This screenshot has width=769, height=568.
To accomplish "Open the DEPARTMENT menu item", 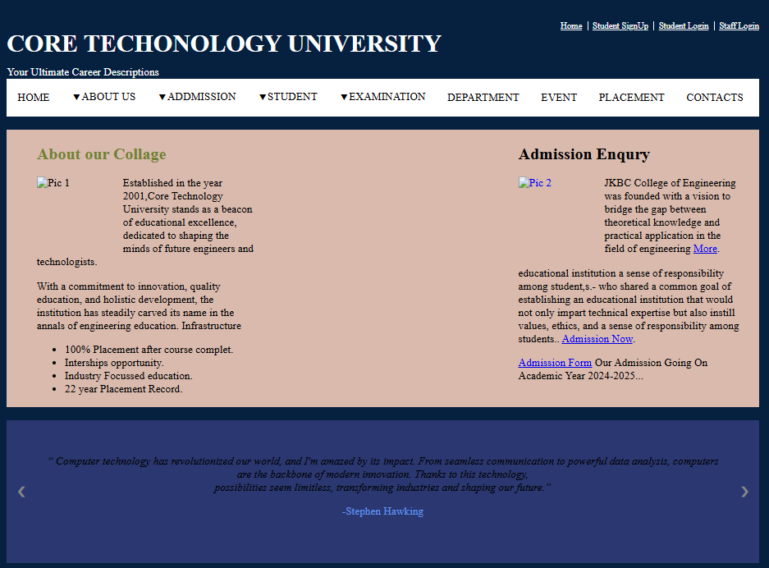I will coord(483,98).
